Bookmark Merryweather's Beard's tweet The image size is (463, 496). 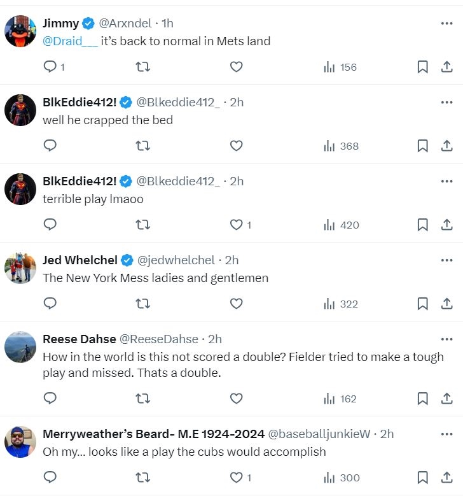tap(422, 478)
